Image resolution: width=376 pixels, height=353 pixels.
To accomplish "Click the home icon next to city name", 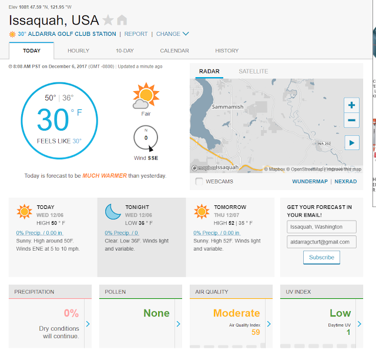I will 122,19.
